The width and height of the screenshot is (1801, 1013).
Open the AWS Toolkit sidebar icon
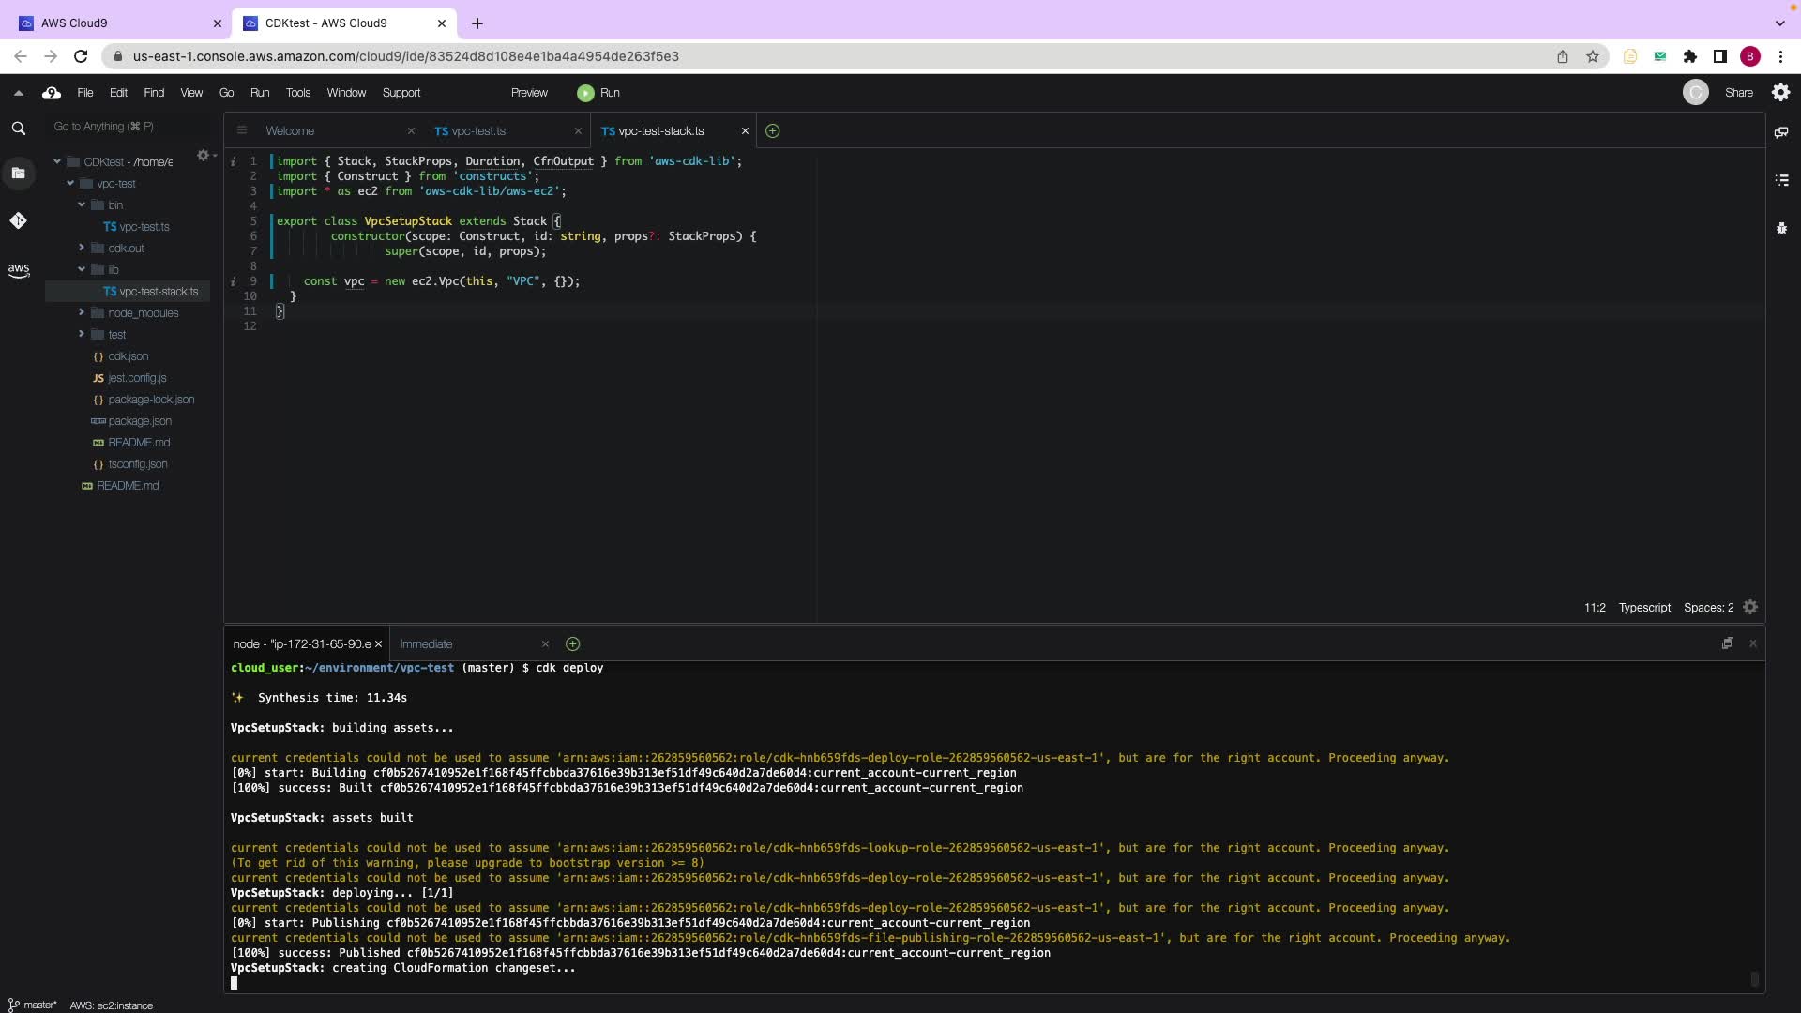(18, 270)
